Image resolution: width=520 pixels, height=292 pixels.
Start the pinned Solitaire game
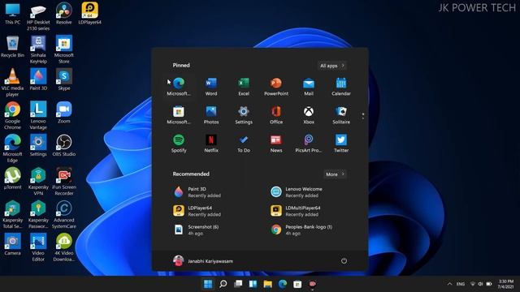point(341,115)
